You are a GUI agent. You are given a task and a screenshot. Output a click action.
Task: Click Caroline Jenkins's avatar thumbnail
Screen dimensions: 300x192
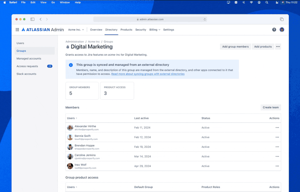70,156
